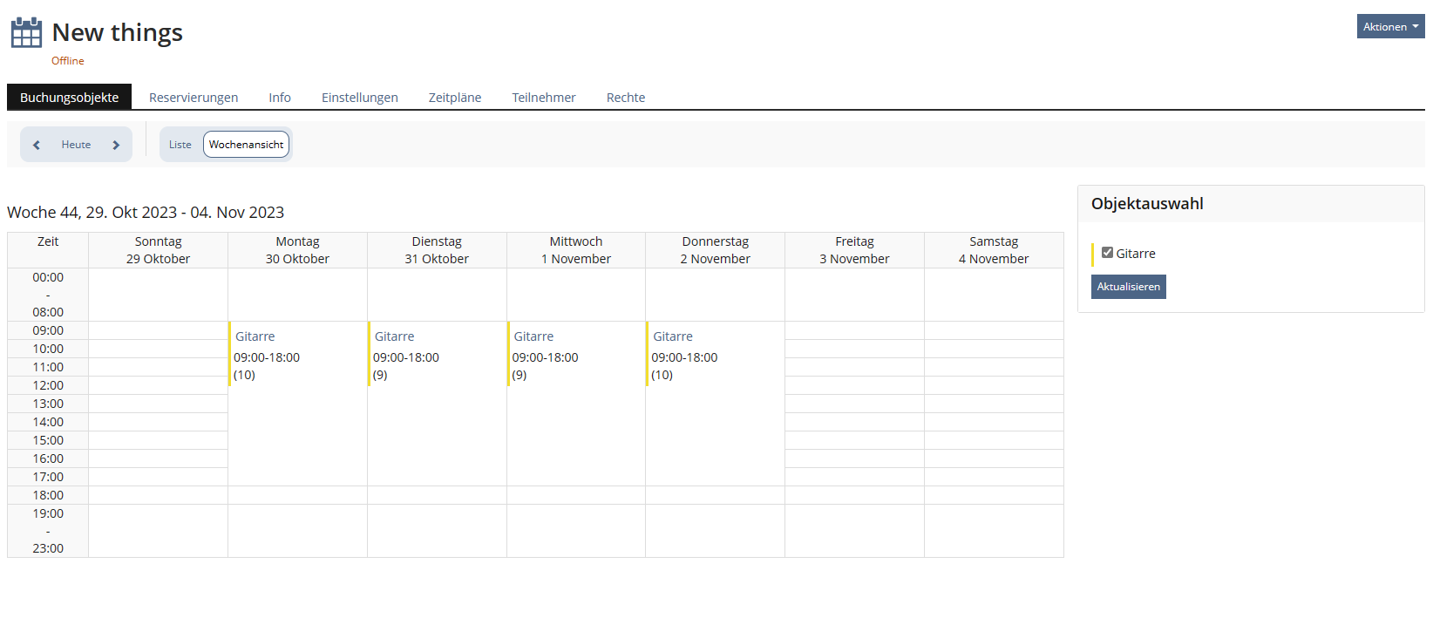Open Gitarre booking on Montag 30 Oktober
The image size is (1433, 618).
255,336
